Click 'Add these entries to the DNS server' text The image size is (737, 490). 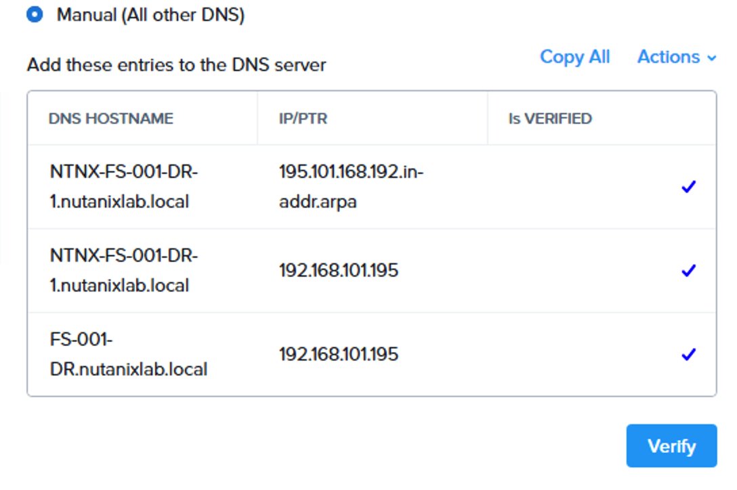coord(176,65)
